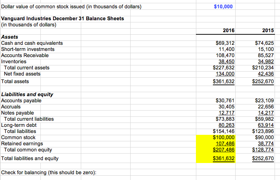Click the short-term investments value 15,100
Viewport: 280px width, 180px height.
266,49
